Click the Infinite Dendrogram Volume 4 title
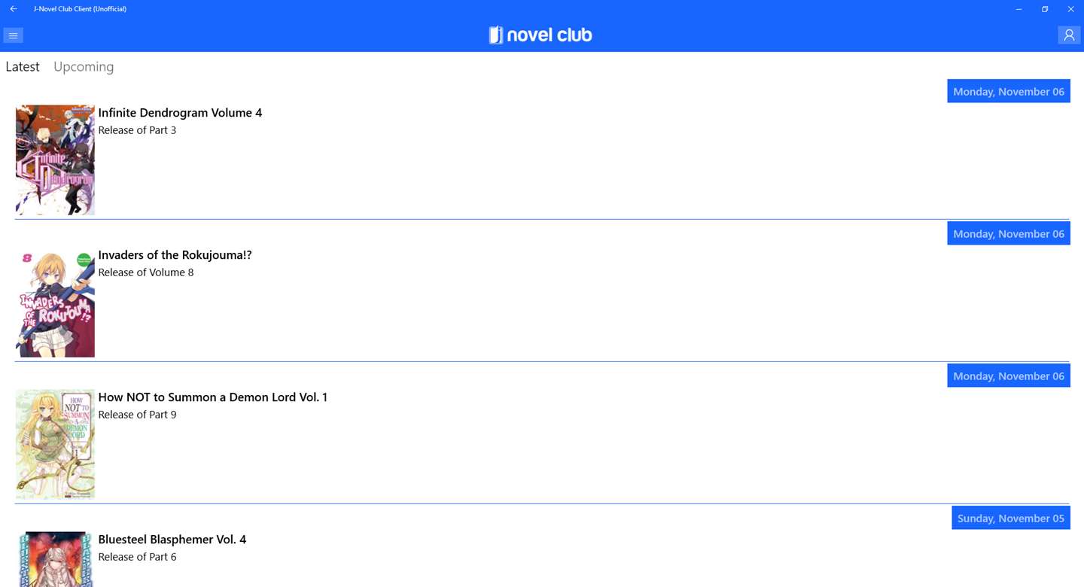Image resolution: width=1084 pixels, height=587 pixels. 180,113
